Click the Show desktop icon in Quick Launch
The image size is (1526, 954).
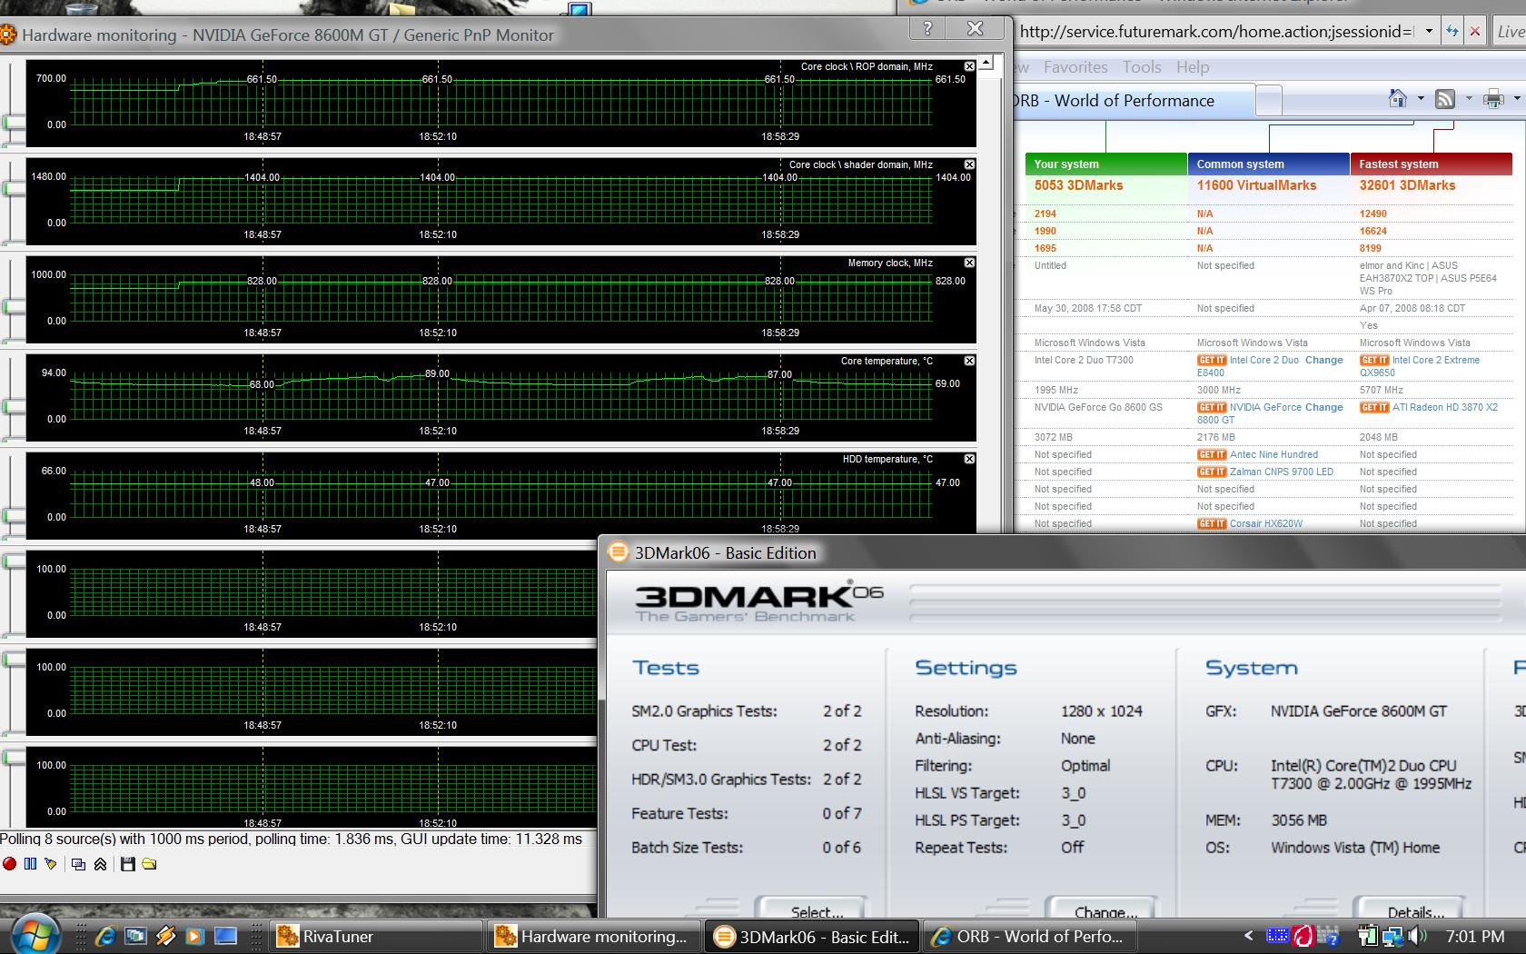[225, 935]
